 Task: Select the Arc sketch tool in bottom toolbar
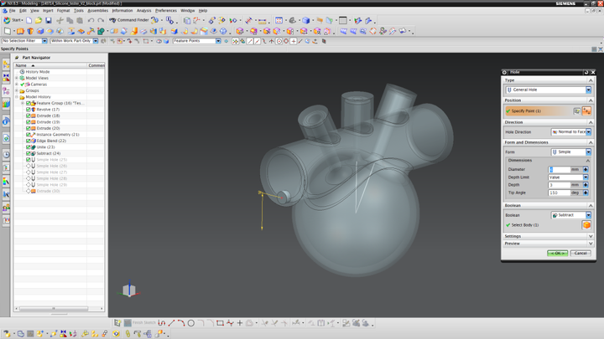pos(181,323)
